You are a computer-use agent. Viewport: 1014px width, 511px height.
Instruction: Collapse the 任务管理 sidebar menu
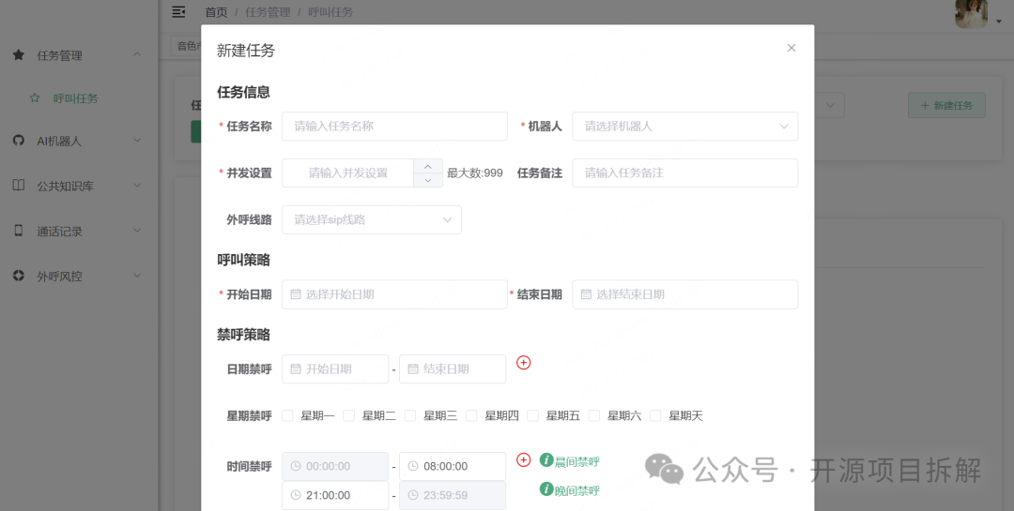(137, 55)
